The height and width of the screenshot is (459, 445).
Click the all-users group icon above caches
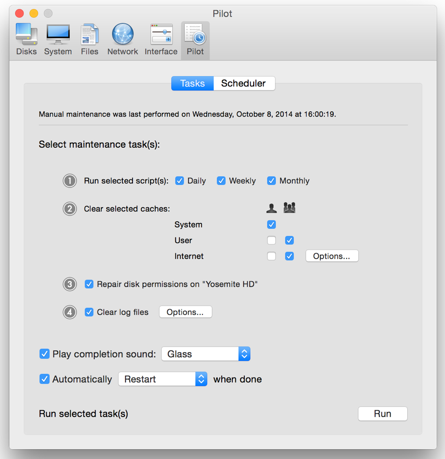(289, 207)
